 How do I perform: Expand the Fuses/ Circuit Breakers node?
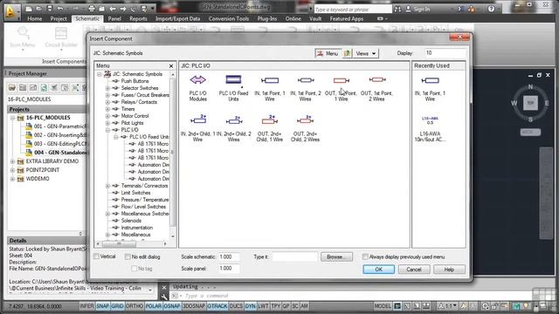pos(107,95)
